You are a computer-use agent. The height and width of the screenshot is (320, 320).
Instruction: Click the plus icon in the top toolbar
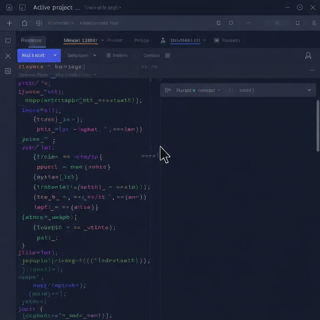[9, 23]
